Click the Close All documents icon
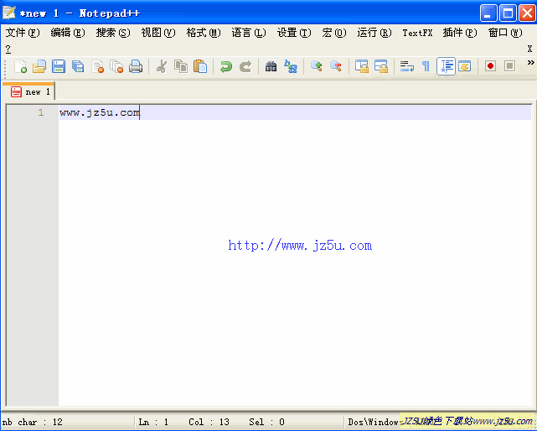 click(x=116, y=66)
